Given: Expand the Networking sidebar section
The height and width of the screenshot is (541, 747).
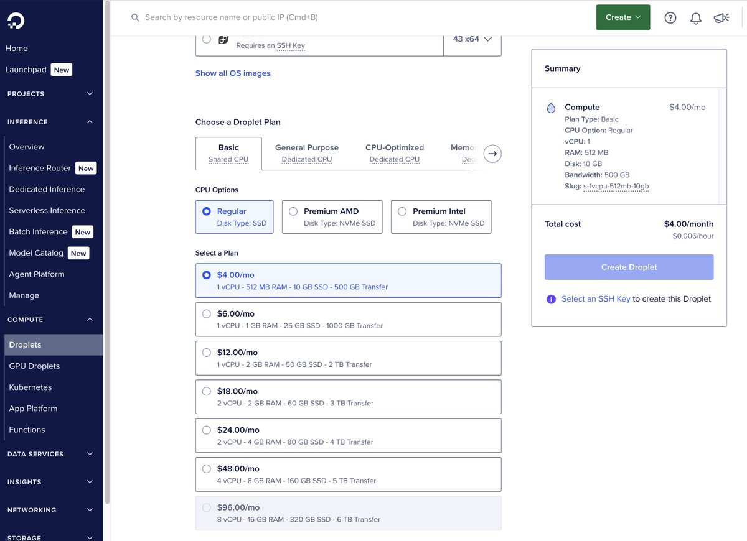Looking at the screenshot, I should pos(51,510).
